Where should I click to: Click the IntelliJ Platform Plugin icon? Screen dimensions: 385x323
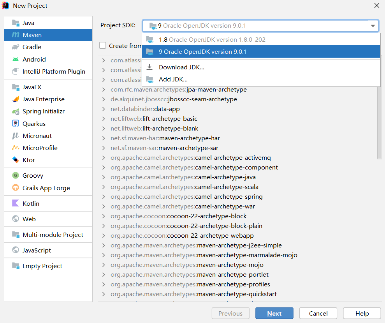click(16, 72)
